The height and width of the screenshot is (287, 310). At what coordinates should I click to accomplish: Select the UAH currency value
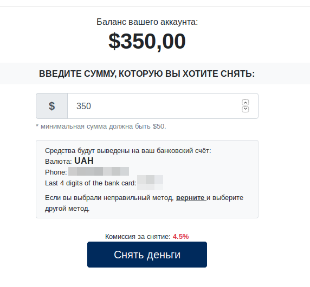[84, 161]
